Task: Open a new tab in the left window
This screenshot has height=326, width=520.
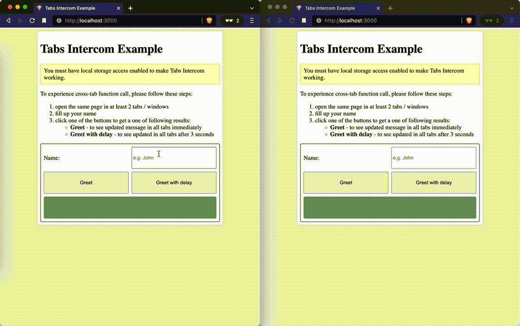Action: (130, 8)
